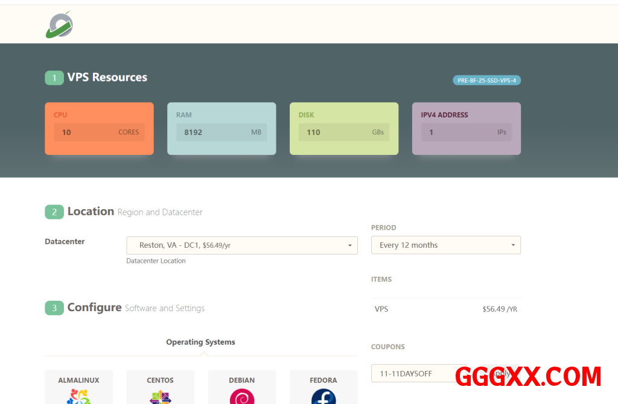Image resolution: width=618 pixels, height=404 pixels.
Task: Select the AlmaLinux operating system icon
Action: (78, 395)
